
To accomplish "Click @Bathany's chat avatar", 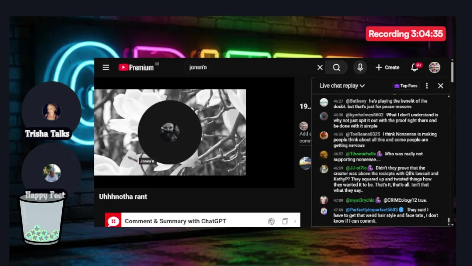I will coord(324,102).
